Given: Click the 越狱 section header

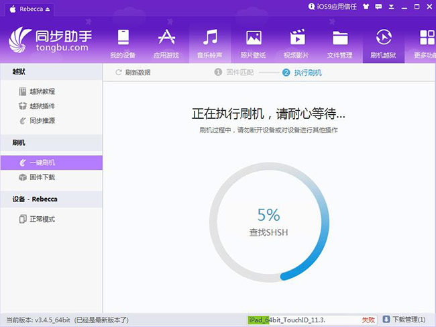Looking at the screenshot, I should tap(52, 72).
